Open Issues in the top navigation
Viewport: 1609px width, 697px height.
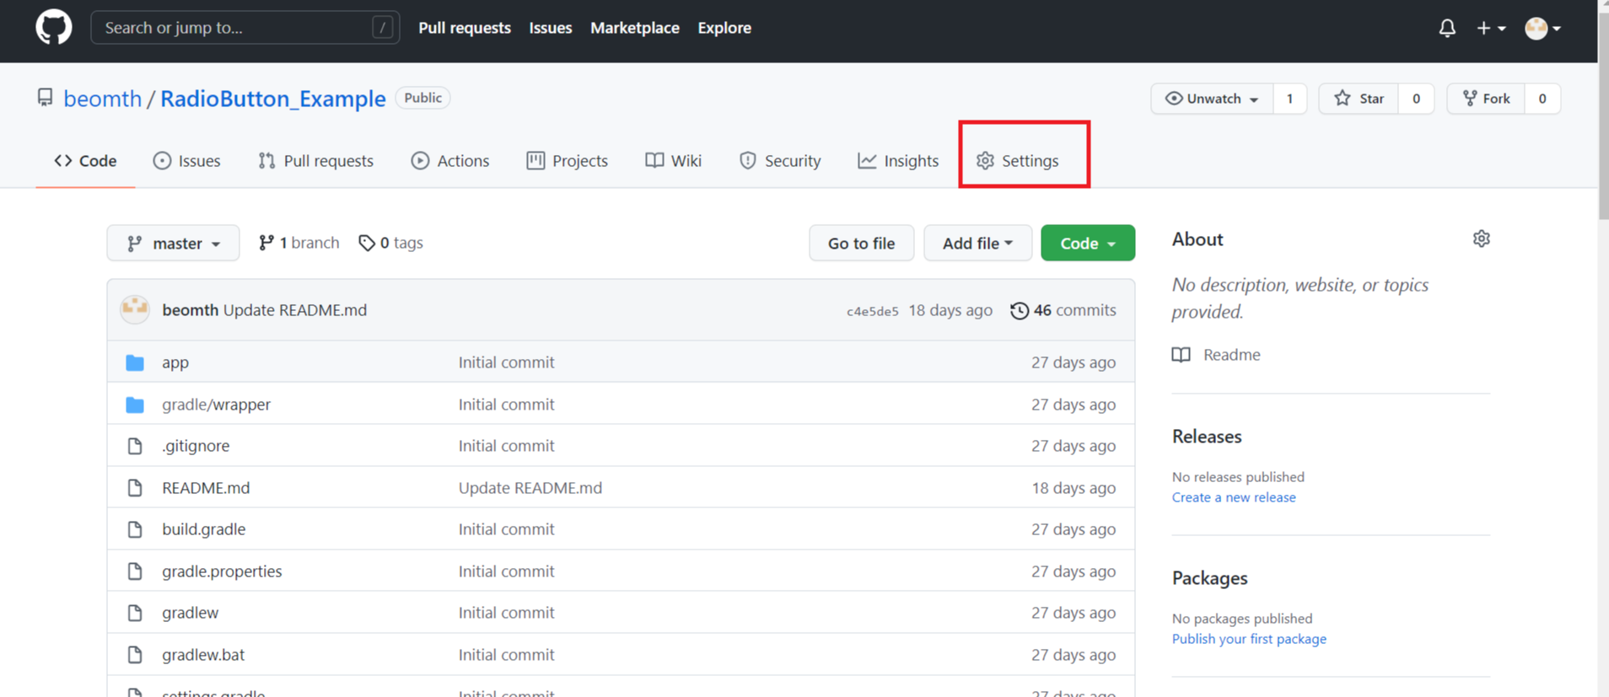(x=551, y=28)
